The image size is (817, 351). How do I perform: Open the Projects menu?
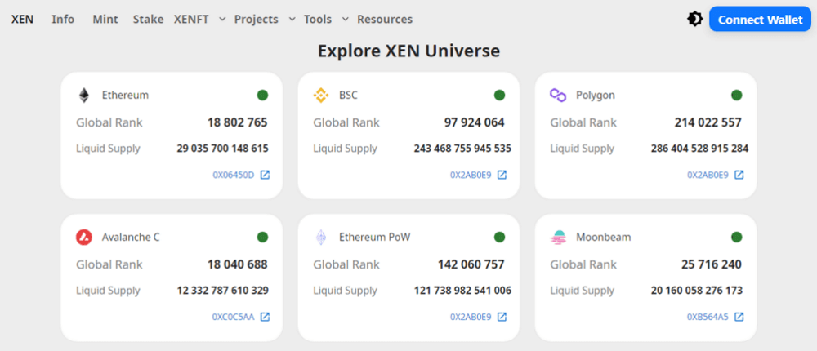[257, 20]
